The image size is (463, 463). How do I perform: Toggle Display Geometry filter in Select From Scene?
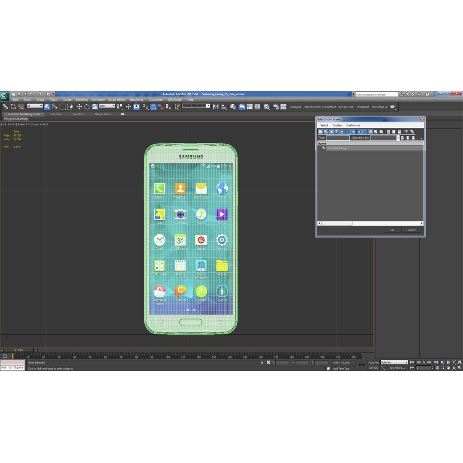pos(320,132)
